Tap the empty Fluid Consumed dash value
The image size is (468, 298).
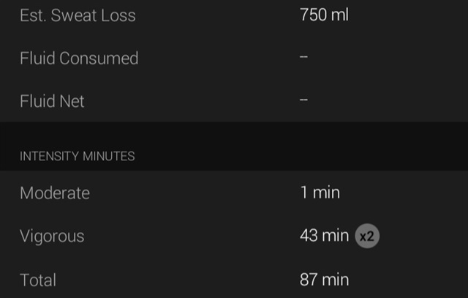pos(304,59)
